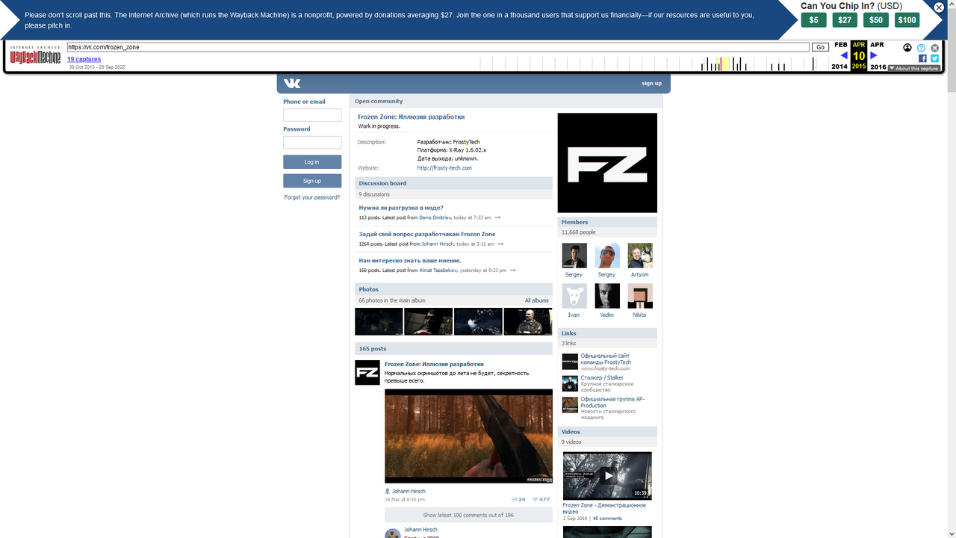Image resolution: width=956 pixels, height=538 pixels.
Task: Open first photo thumbnail in Photos
Action: [379, 321]
